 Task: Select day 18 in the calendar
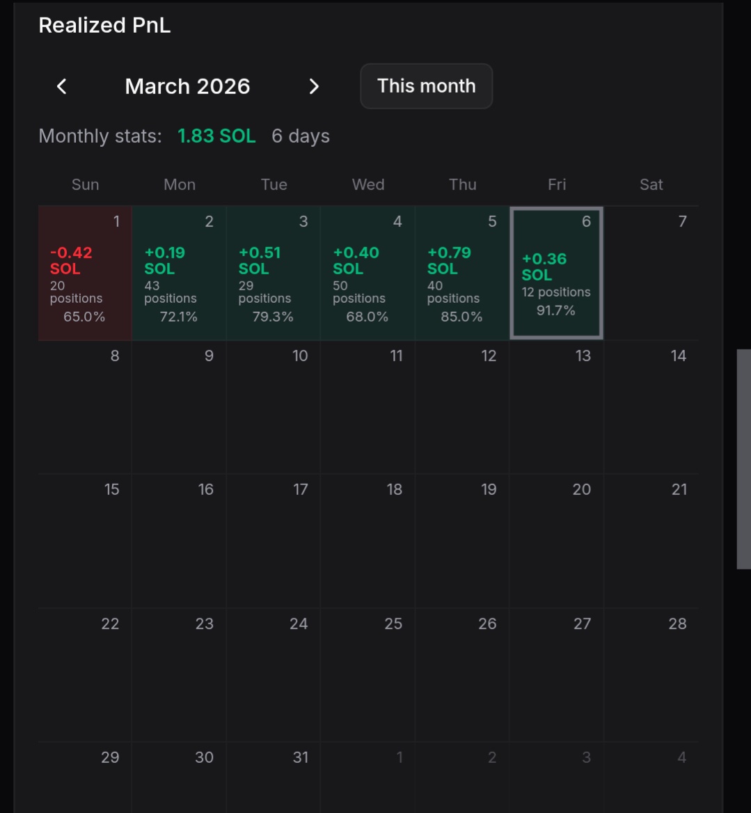click(368, 541)
